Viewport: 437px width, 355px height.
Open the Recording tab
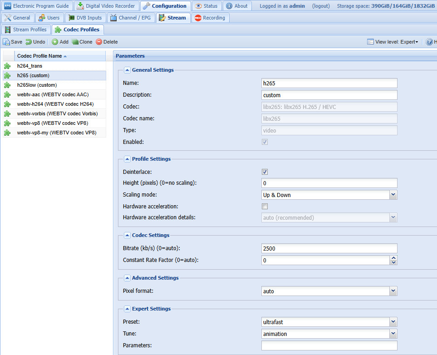coord(210,18)
